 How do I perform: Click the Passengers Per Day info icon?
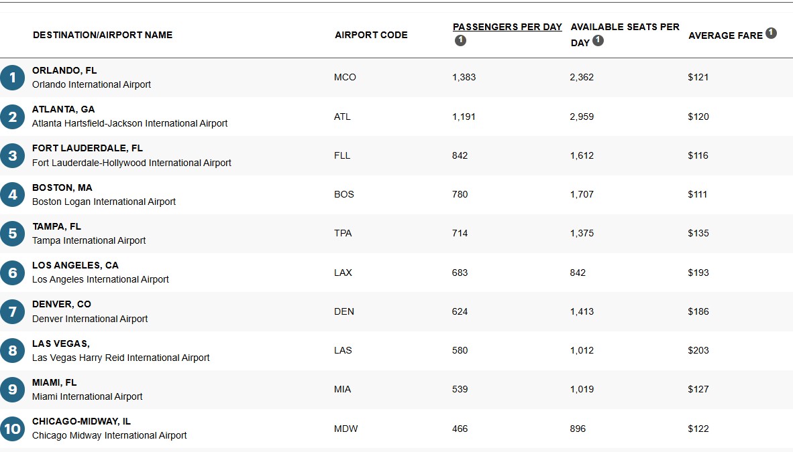(460, 41)
